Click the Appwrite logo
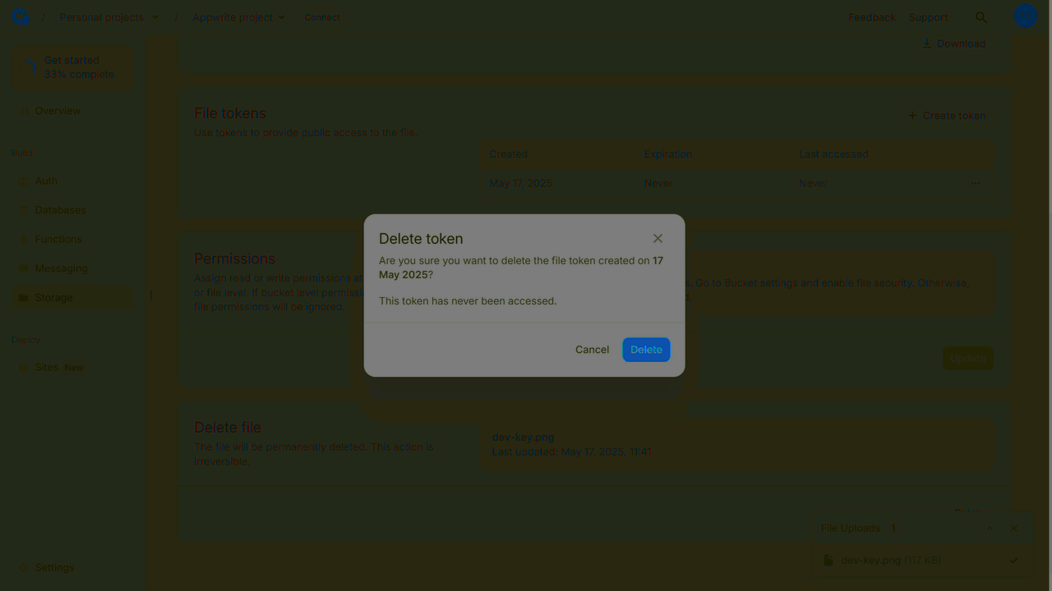Screen dimensions: 1052x591 point(20,16)
